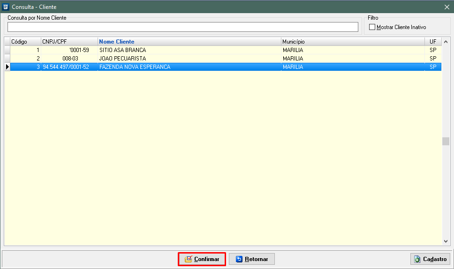
Task: Click the Cadastro document icon
Action: coord(417,259)
